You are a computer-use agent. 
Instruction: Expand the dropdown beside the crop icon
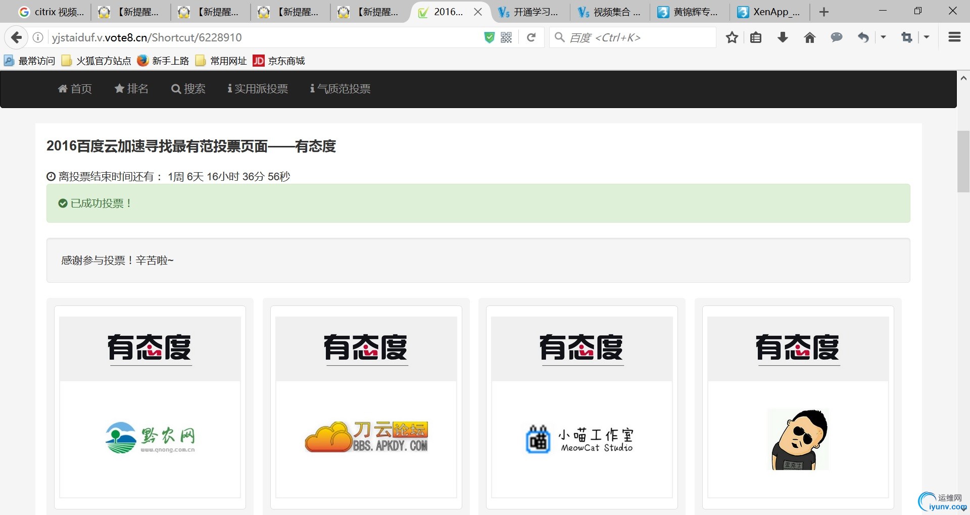926,37
